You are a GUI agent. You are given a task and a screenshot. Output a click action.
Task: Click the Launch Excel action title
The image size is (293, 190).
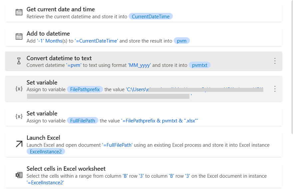[x=43, y=138]
